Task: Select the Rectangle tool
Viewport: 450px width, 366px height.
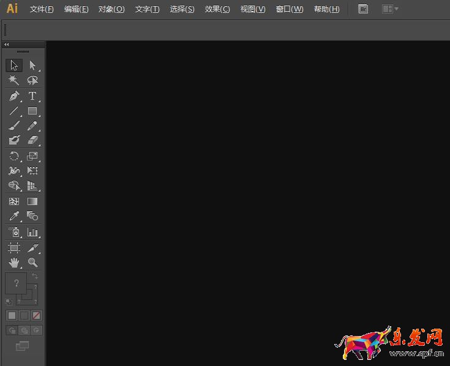Action: (32, 111)
